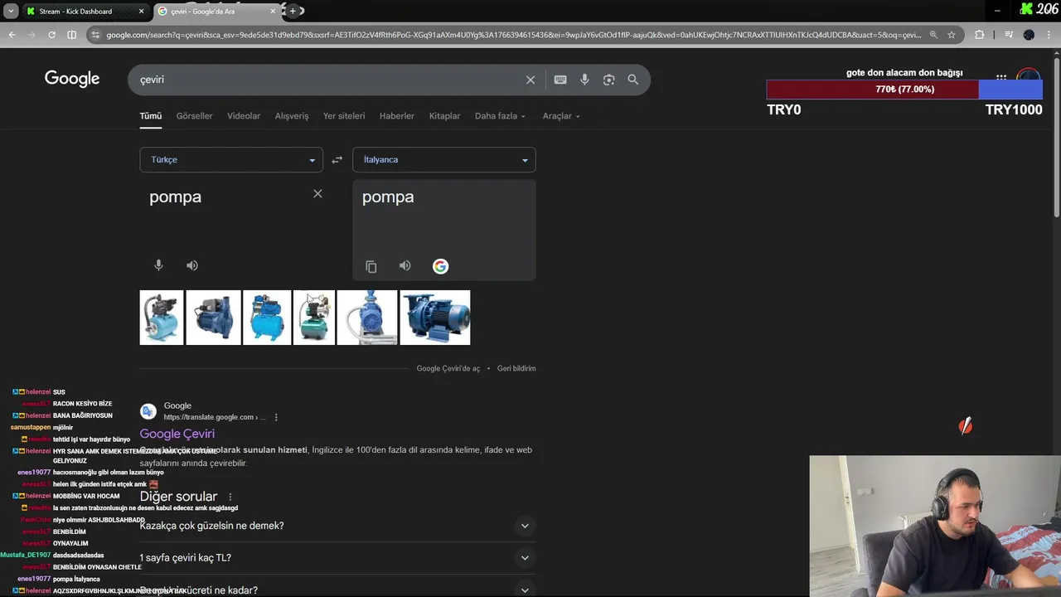Screen dimensions: 1061x597
Task: Click chat message 'pompa İtalyanca'
Action: pos(76,579)
